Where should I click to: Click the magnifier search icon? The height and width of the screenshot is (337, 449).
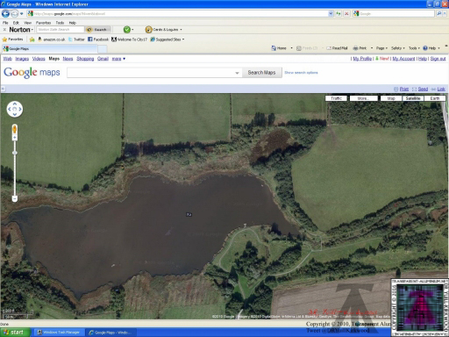tap(439, 13)
